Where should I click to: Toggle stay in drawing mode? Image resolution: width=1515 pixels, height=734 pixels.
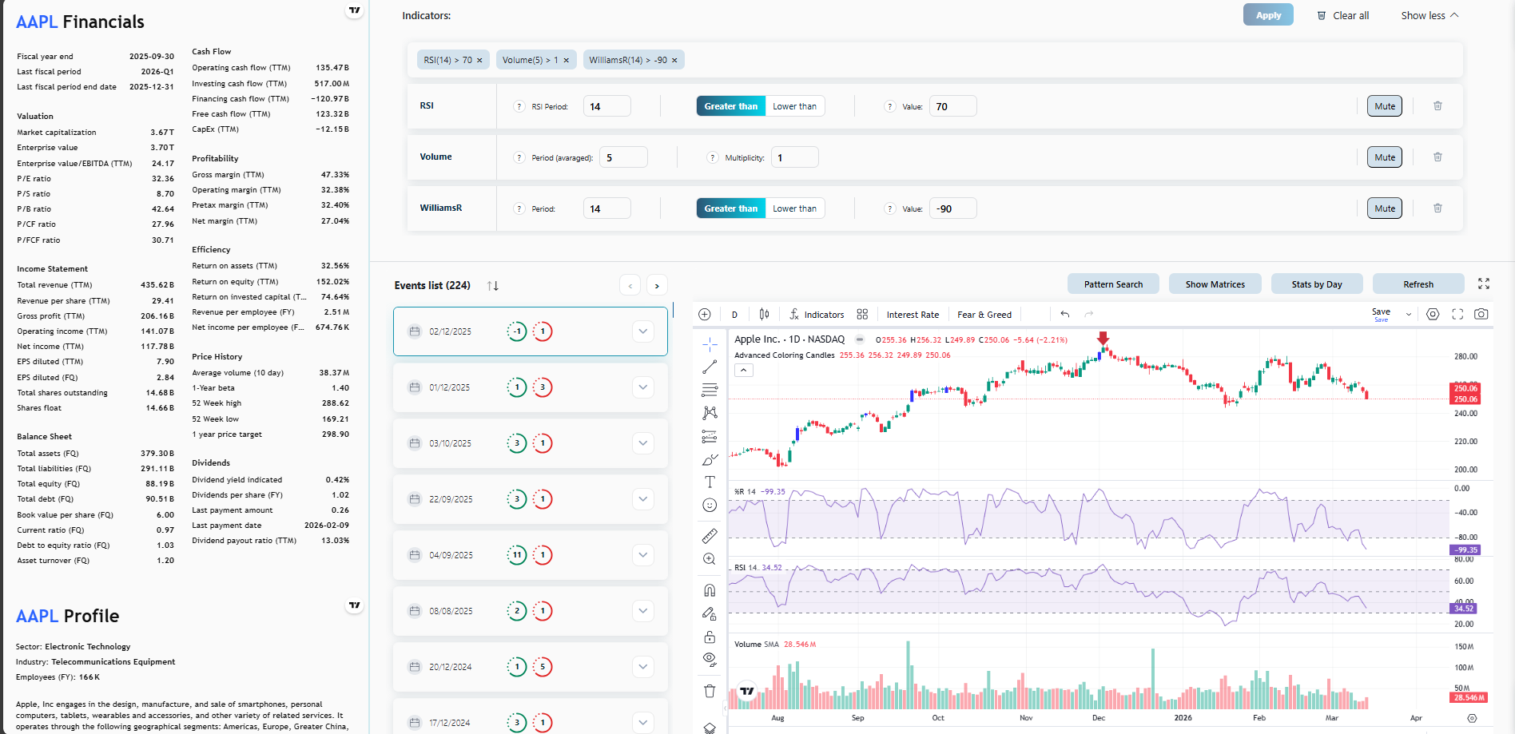[x=710, y=613]
